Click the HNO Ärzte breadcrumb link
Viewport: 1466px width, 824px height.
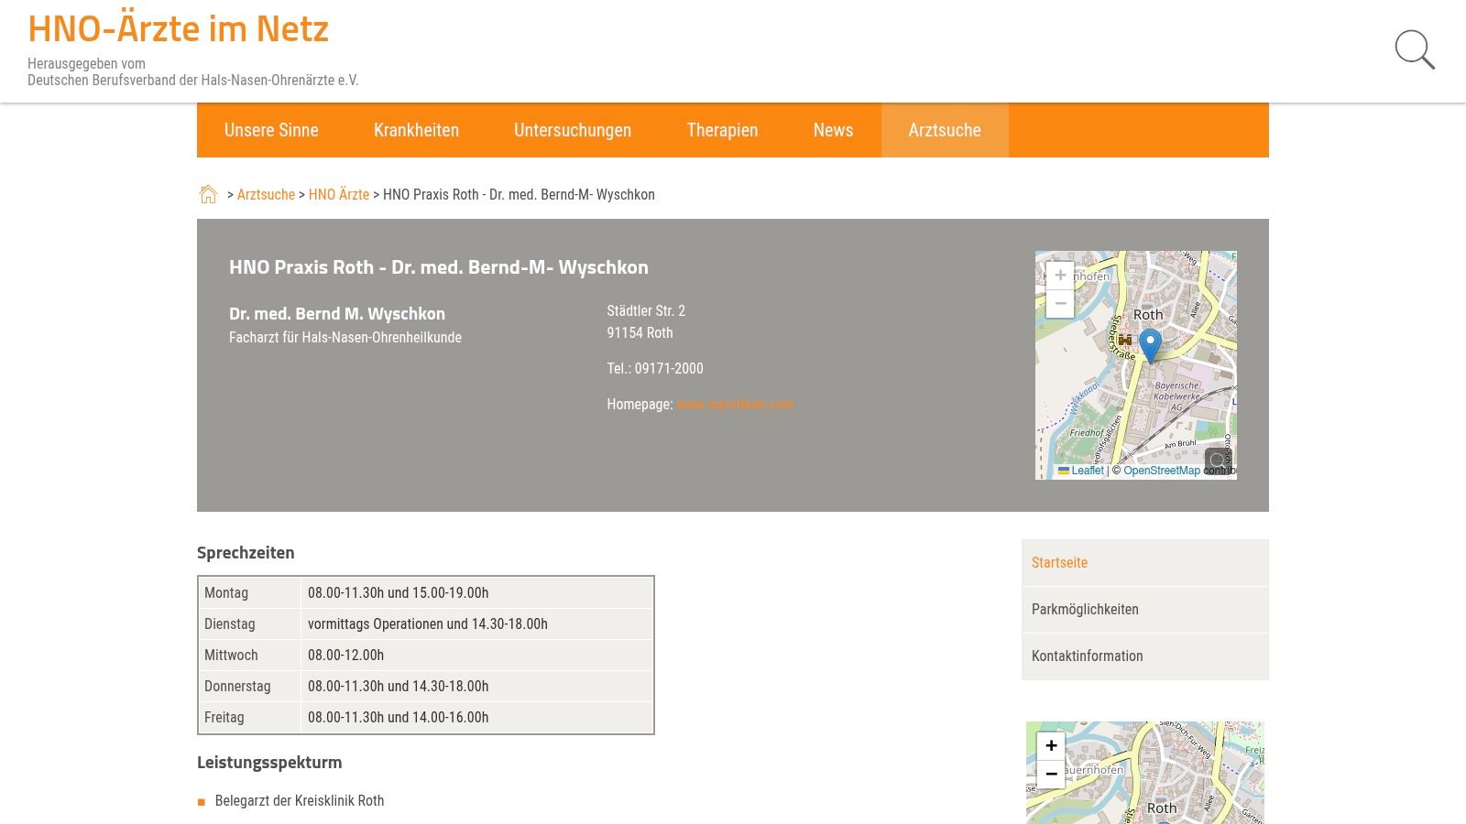[339, 194]
